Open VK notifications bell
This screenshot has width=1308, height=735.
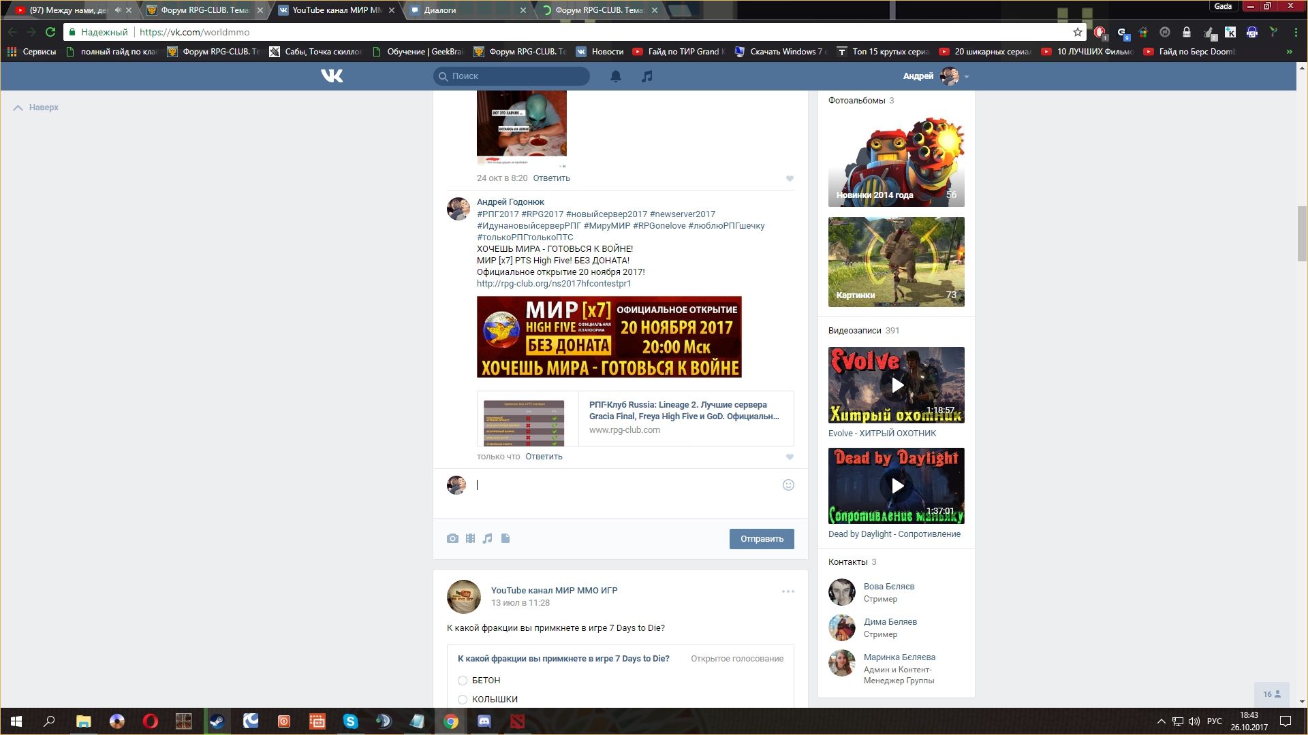click(x=615, y=76)
